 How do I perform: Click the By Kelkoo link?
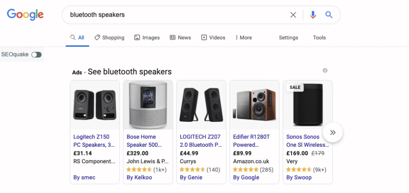coord(139,177)
